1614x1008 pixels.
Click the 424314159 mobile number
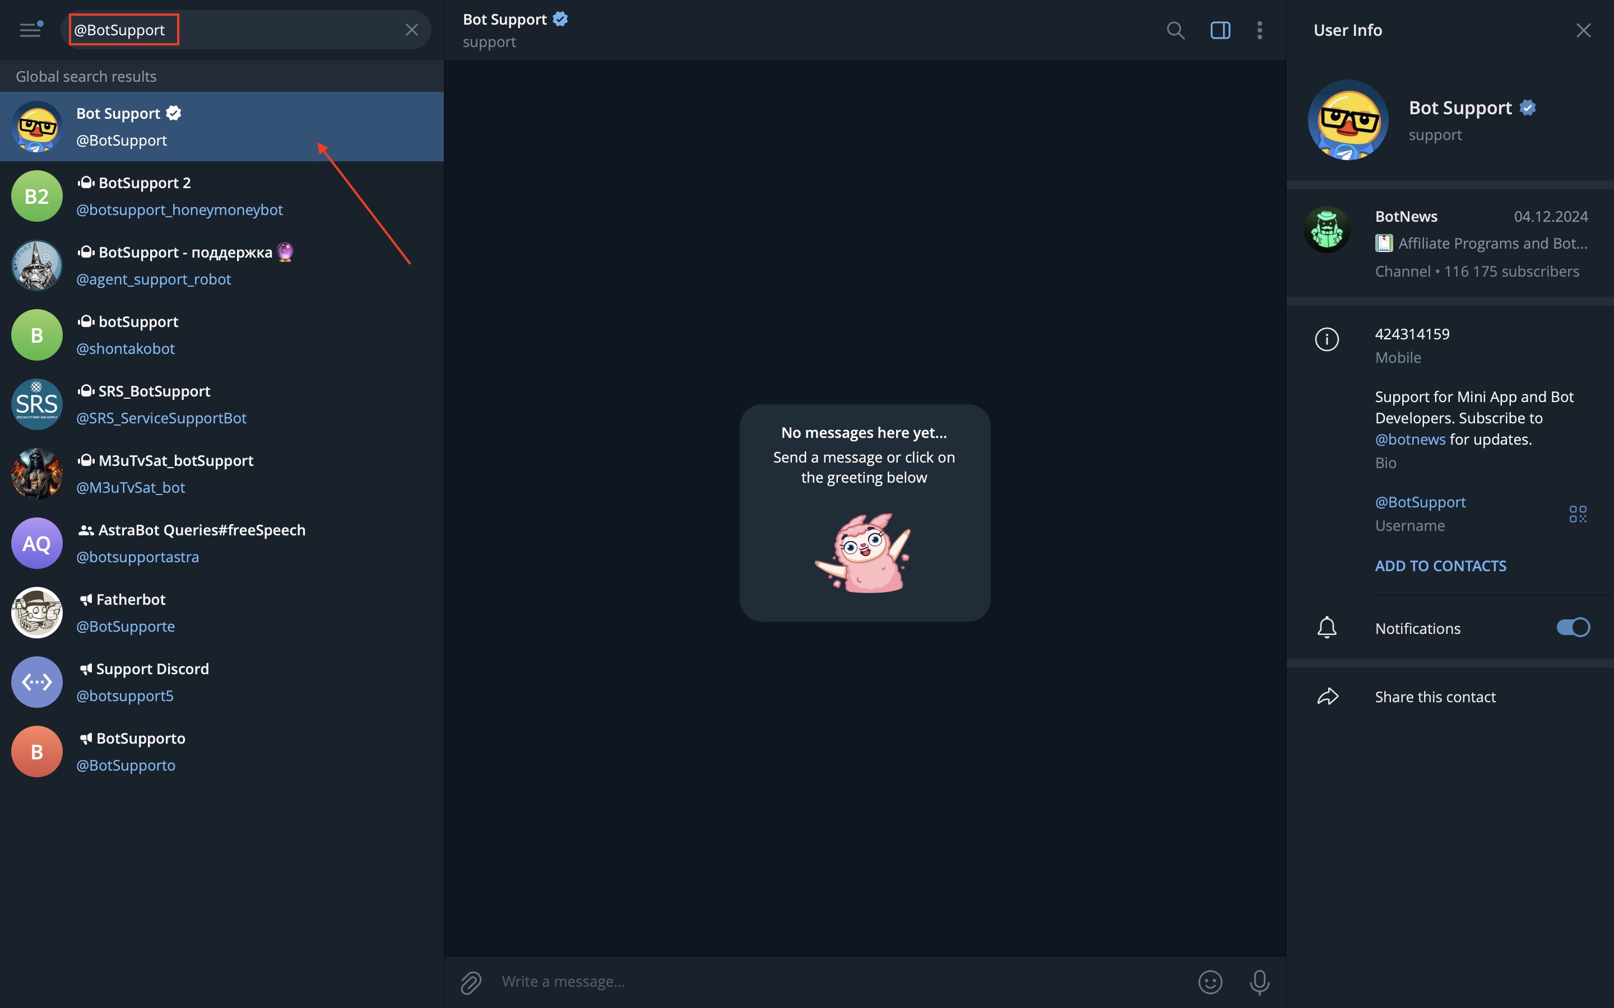1412,334
